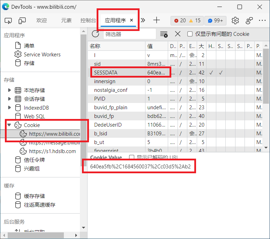Click the sidebar horizontal scrollbar thumb
The width and height of the screenshot is (270, 239).
(x=36, y=235)
